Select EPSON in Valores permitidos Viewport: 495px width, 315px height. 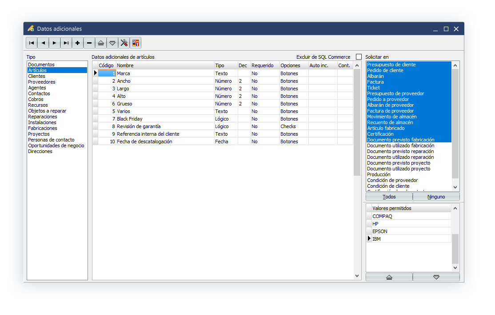click(380, 231)
